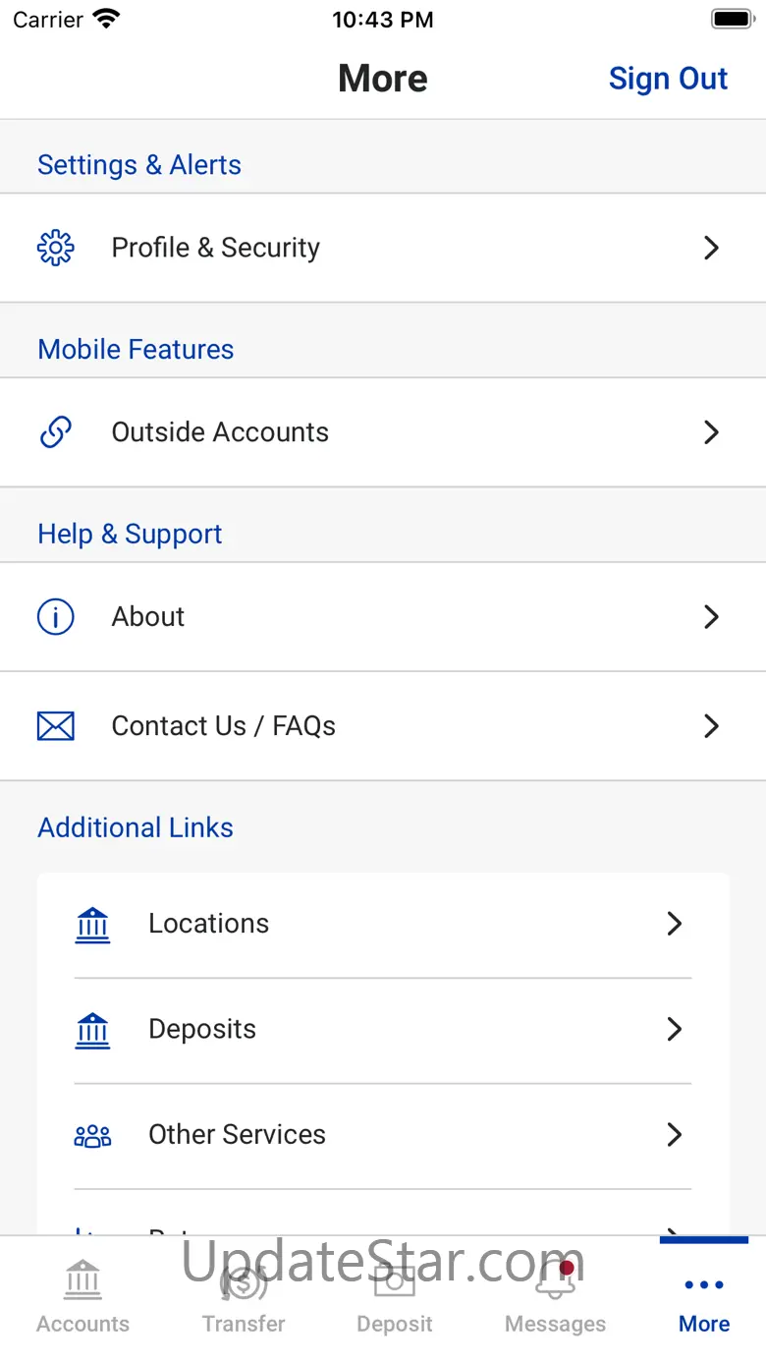Image resolution: width=766 pixels, height=1363 pixels.
Task: Tap the chevron beside Contact Us / FAQs
Action: pyautogui.click(x=712, y=726)
